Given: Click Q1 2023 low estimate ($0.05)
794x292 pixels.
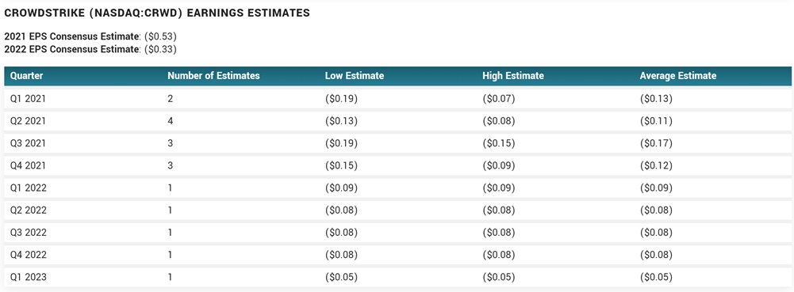Looking at the screenshot, I should 341,277.
